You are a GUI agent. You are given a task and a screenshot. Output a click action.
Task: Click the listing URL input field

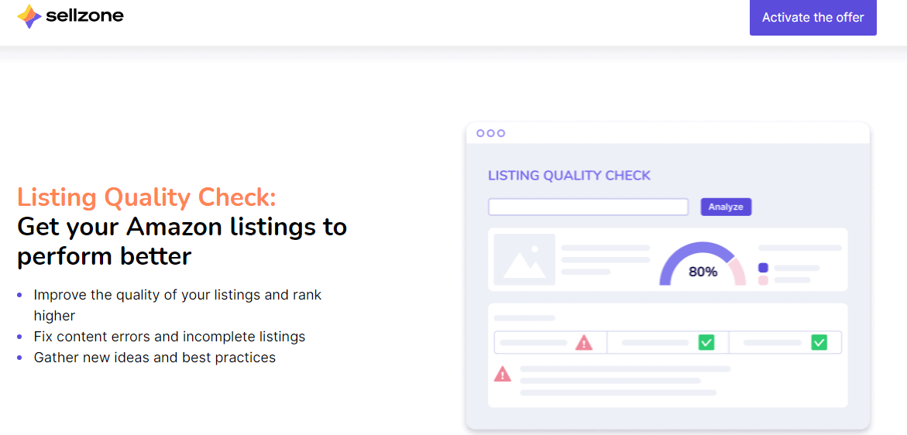pos(589,207)
